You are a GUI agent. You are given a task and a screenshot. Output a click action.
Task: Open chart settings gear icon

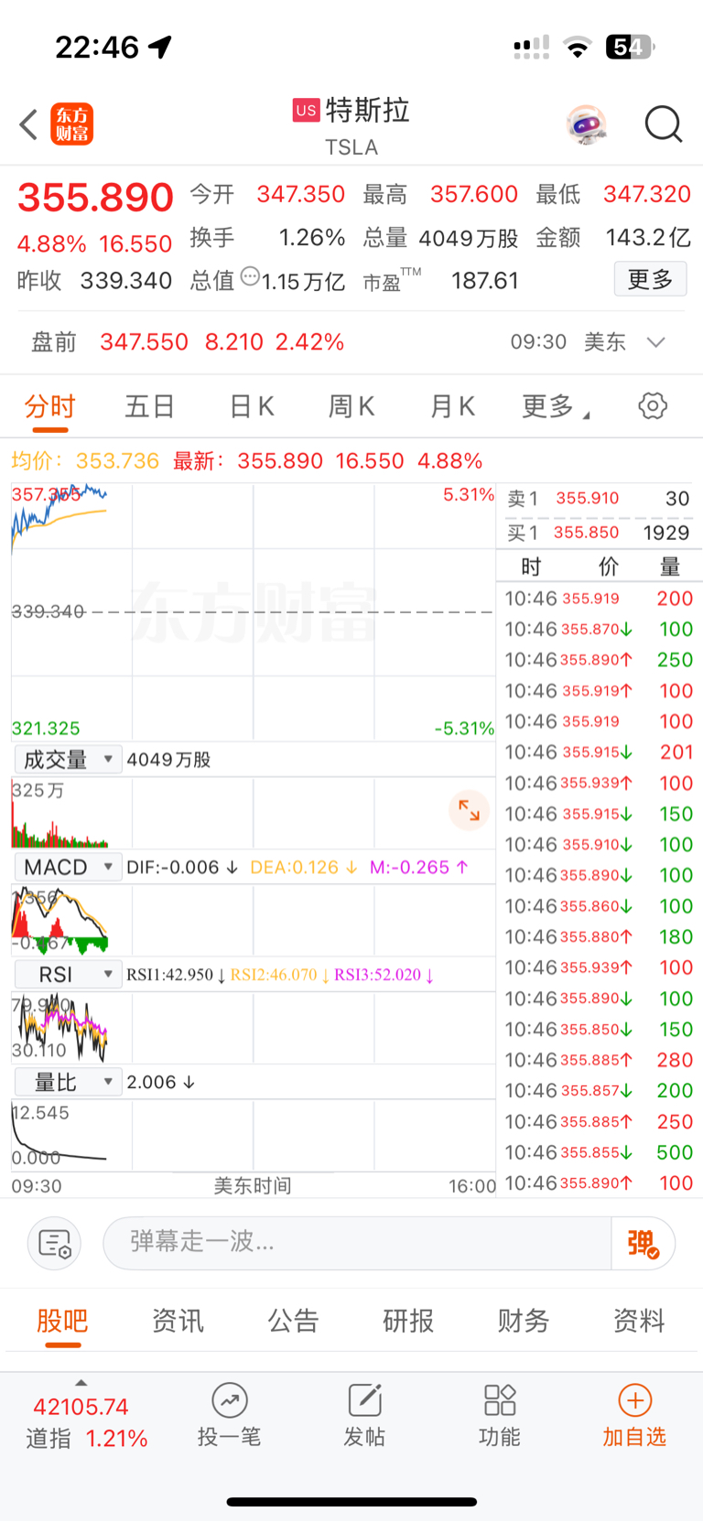pos(653,405)
